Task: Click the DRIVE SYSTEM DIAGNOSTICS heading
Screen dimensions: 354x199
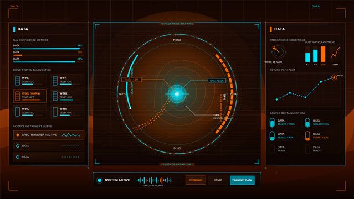Action: pos(32,70)
